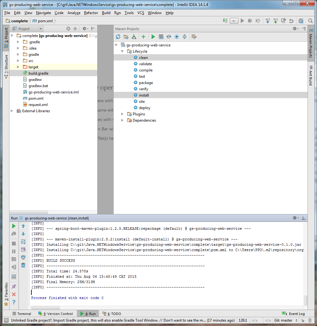The height and width of the screenshot is (326, 317).
Task: Click the Revert arrow icon in main toolbar
Action: (x=291, y=21)
